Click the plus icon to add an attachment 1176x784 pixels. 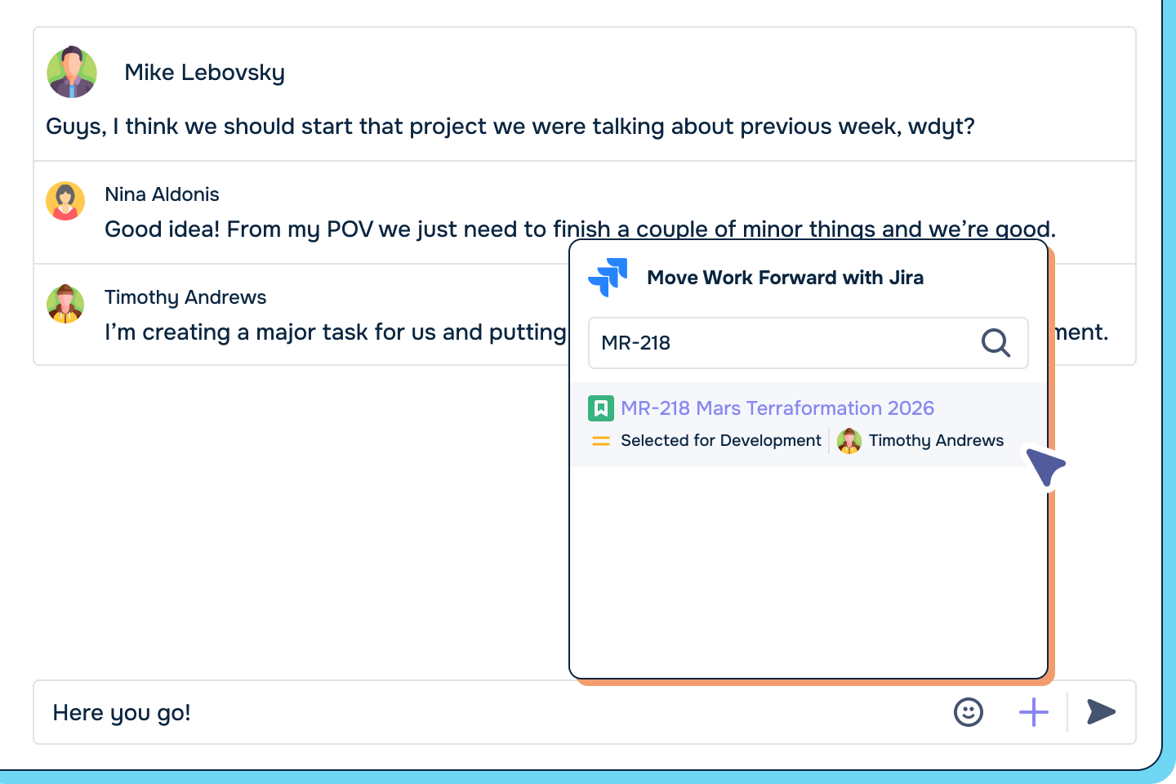(1033, 712)
